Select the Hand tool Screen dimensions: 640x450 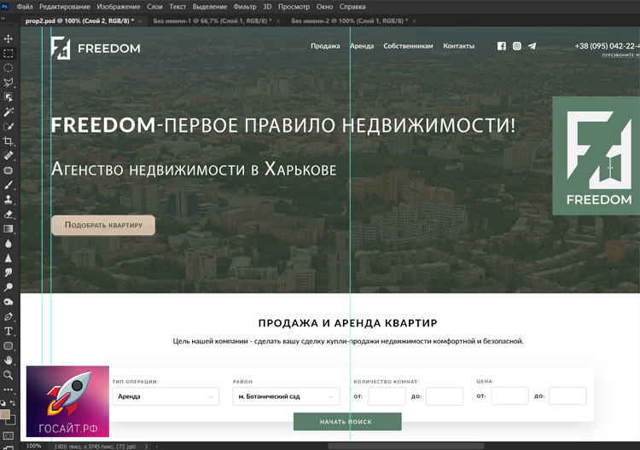[9, 361]
